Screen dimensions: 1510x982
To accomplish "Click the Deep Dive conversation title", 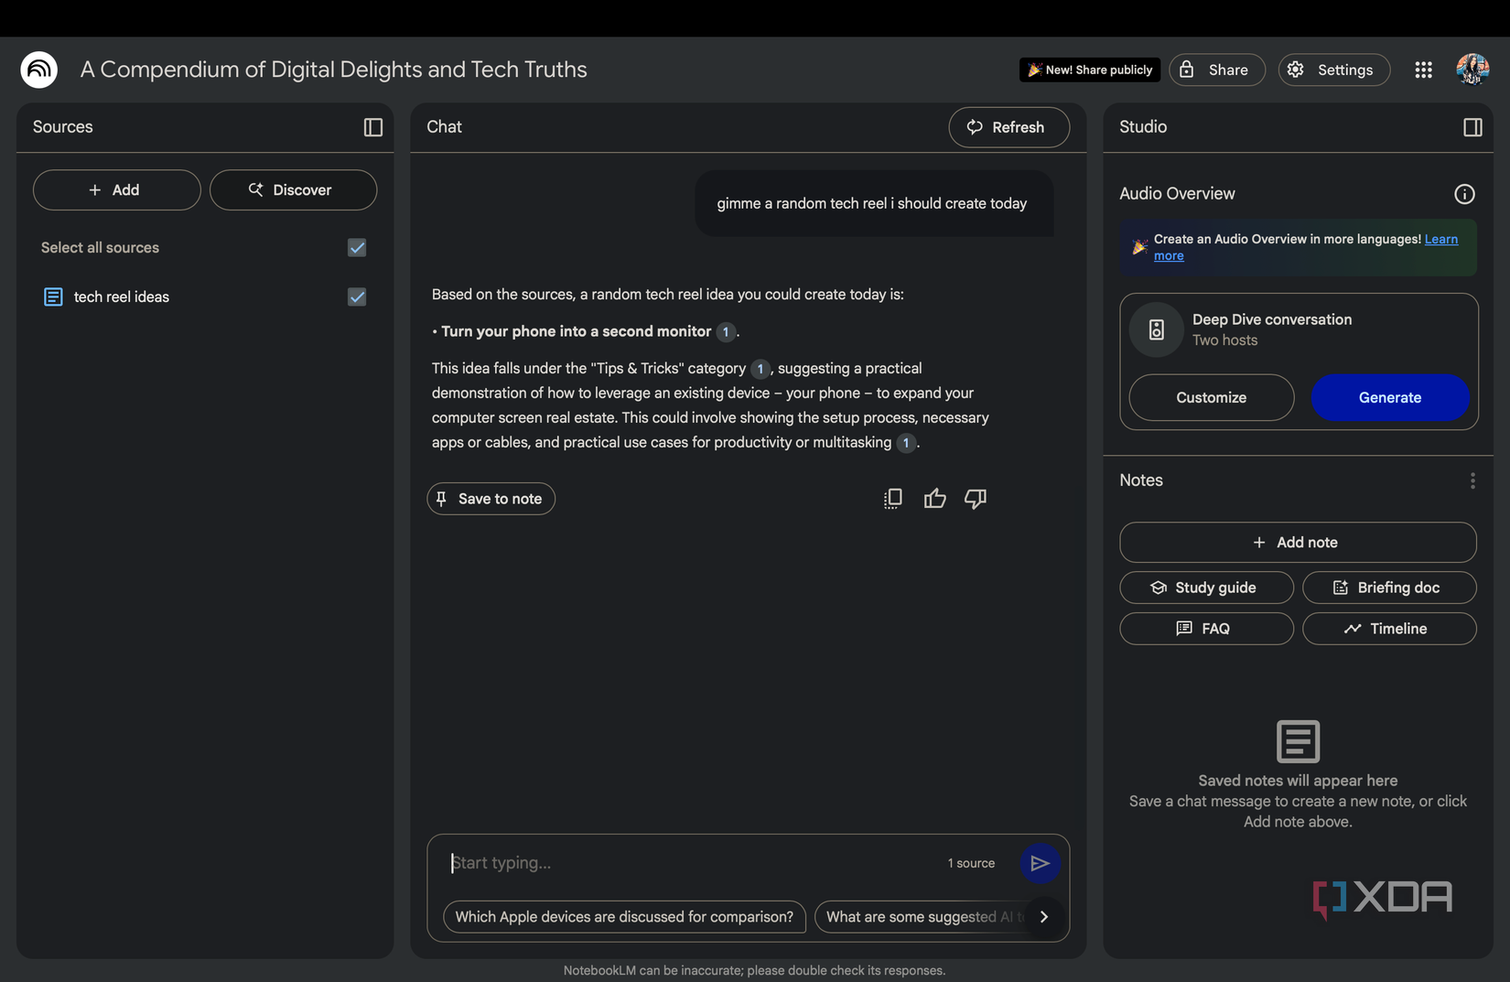I will coord(1271,319).
